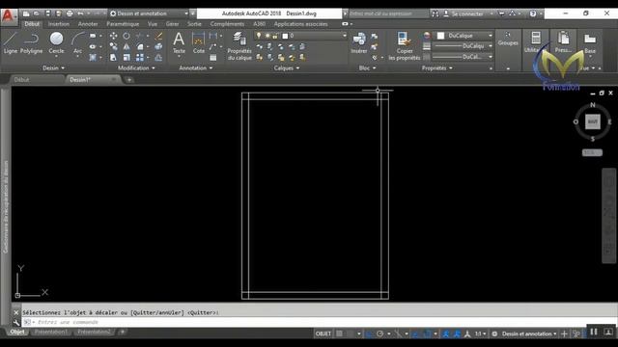The height and width of the screenshot is (347, 618).
Task: Open the Se connecter dropdown
Action: [468, 13]
